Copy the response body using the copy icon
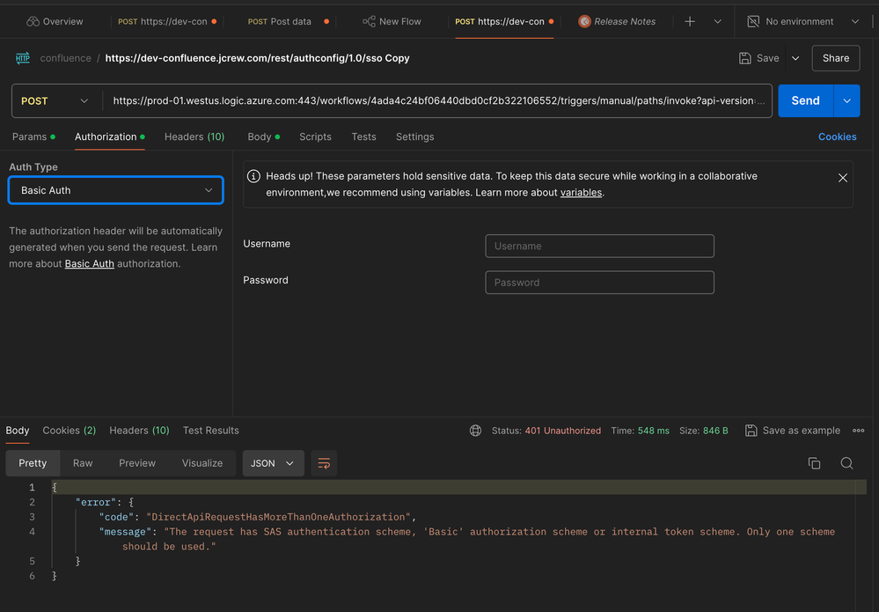 coord(814,463)
